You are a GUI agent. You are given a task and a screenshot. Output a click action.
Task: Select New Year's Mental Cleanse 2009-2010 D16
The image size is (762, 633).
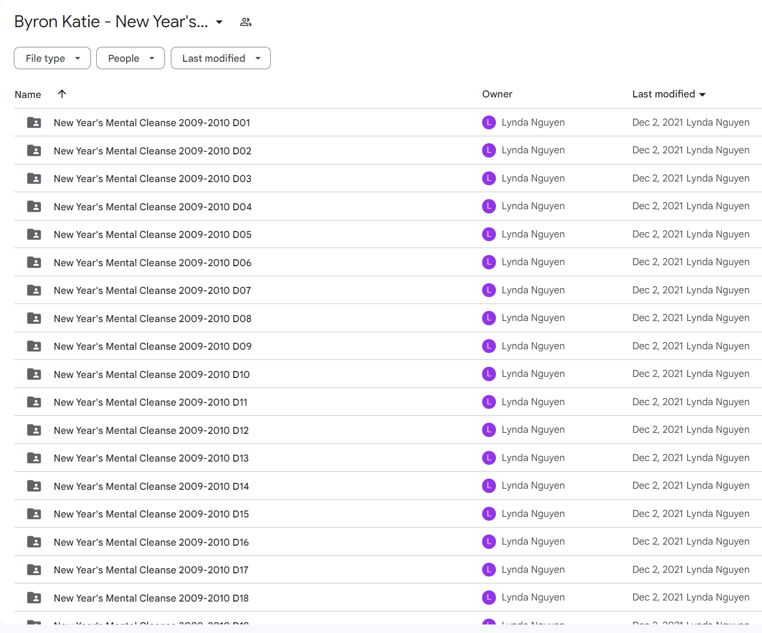point(151,542)
